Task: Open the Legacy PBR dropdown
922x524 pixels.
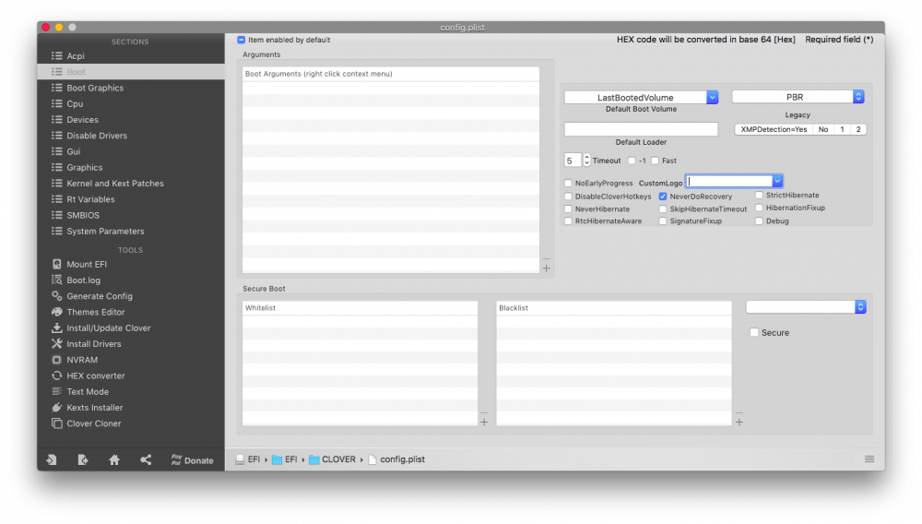Action: (798, 97)
